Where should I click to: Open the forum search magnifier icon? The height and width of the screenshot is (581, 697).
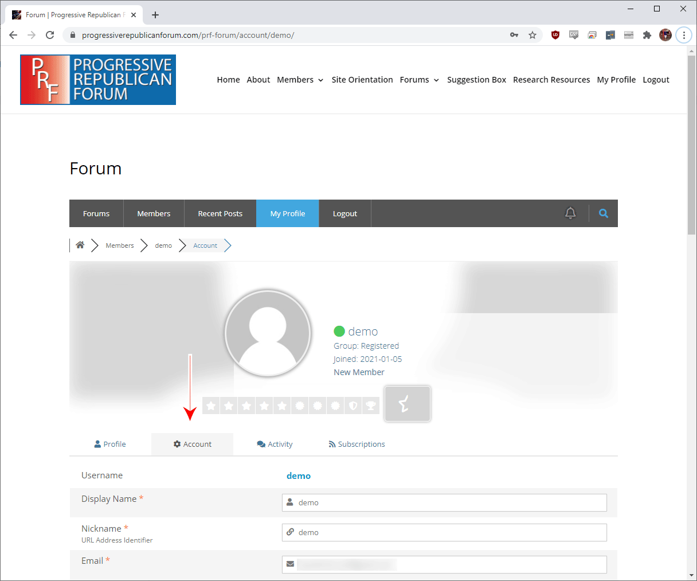coord(604,213)
